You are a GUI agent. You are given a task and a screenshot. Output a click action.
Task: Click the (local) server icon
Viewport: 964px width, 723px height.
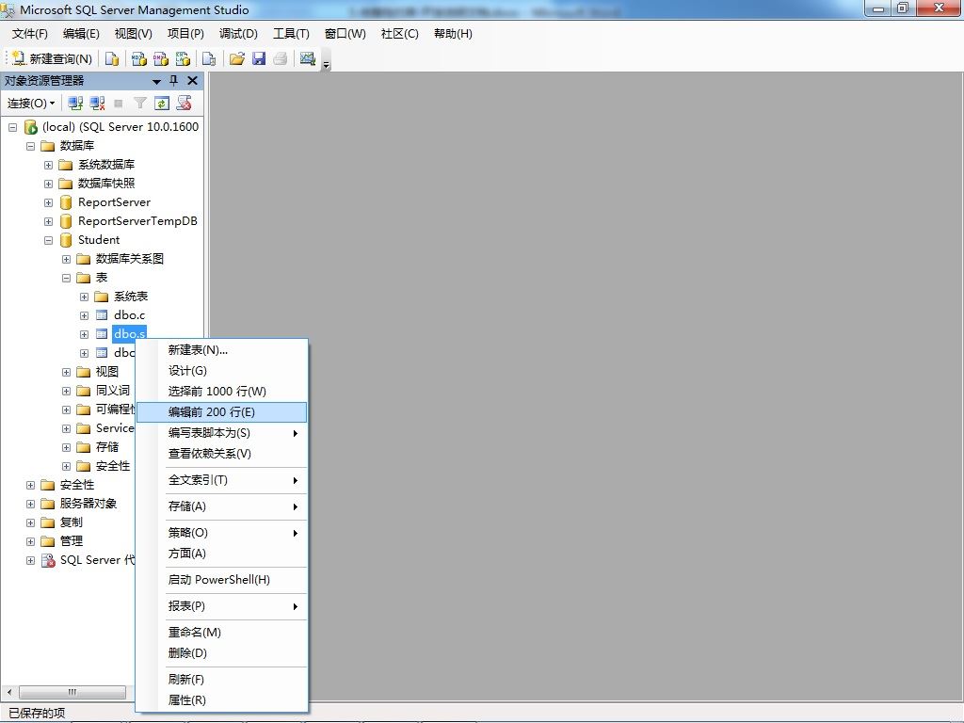(31, 127)
